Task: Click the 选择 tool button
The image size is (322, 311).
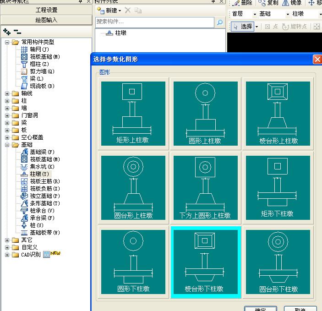Action: [x=242, y=27]
